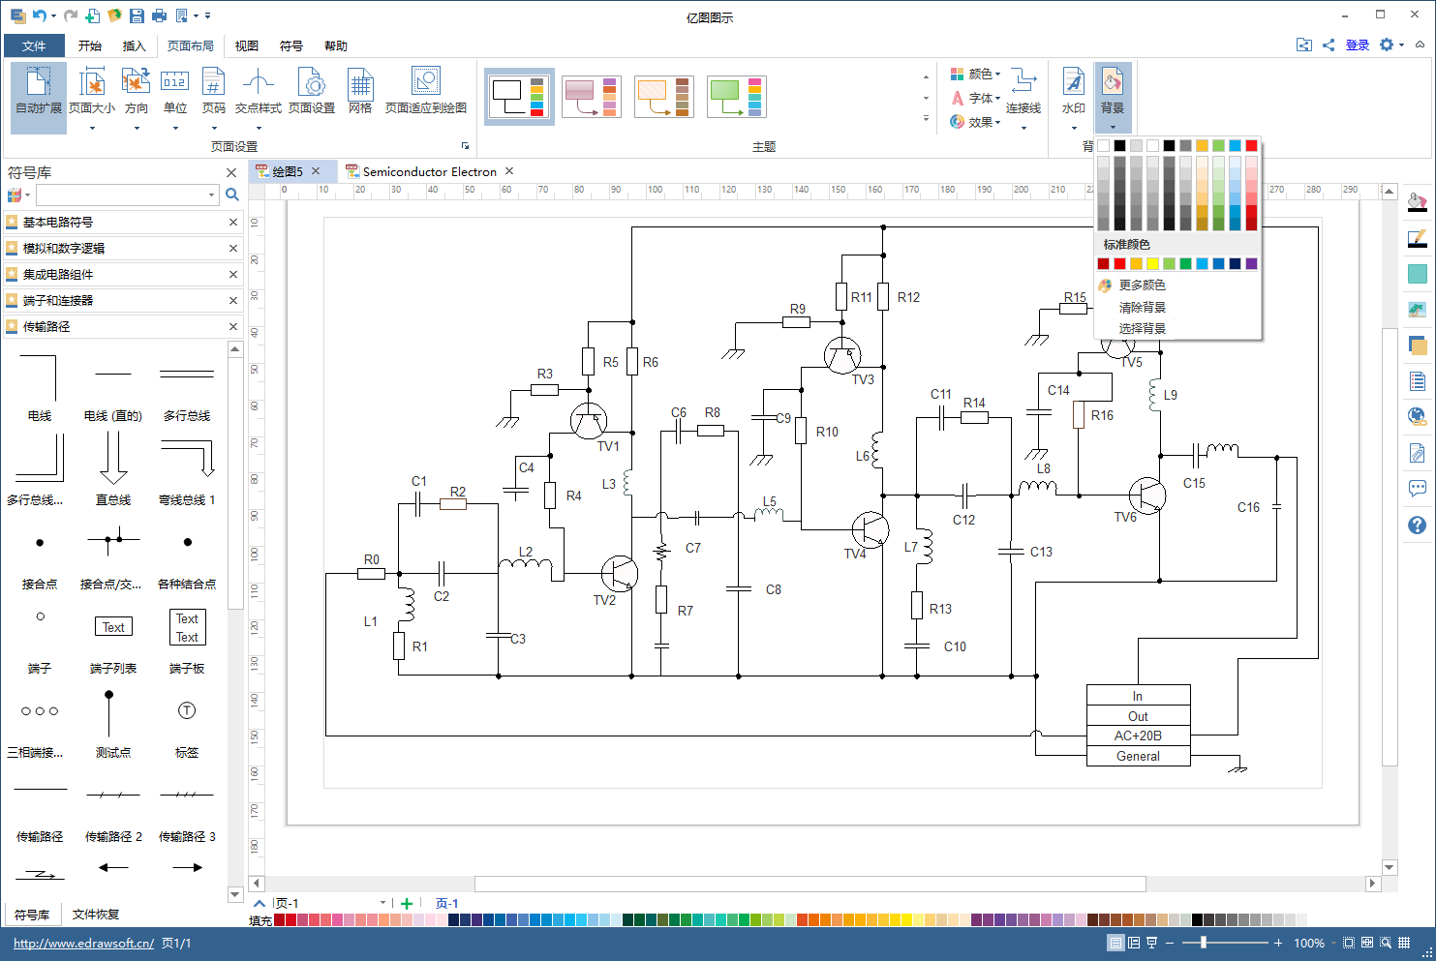Switch to the 视图 (View) tab
Viewport: 1436px width, 961px height.
click(x=247, y=45)
